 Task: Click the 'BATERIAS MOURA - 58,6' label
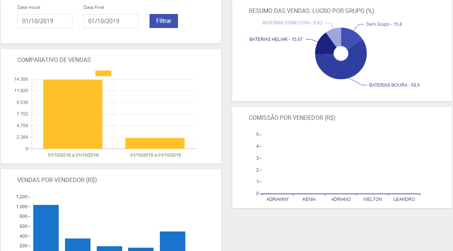[x=394, y=85]
